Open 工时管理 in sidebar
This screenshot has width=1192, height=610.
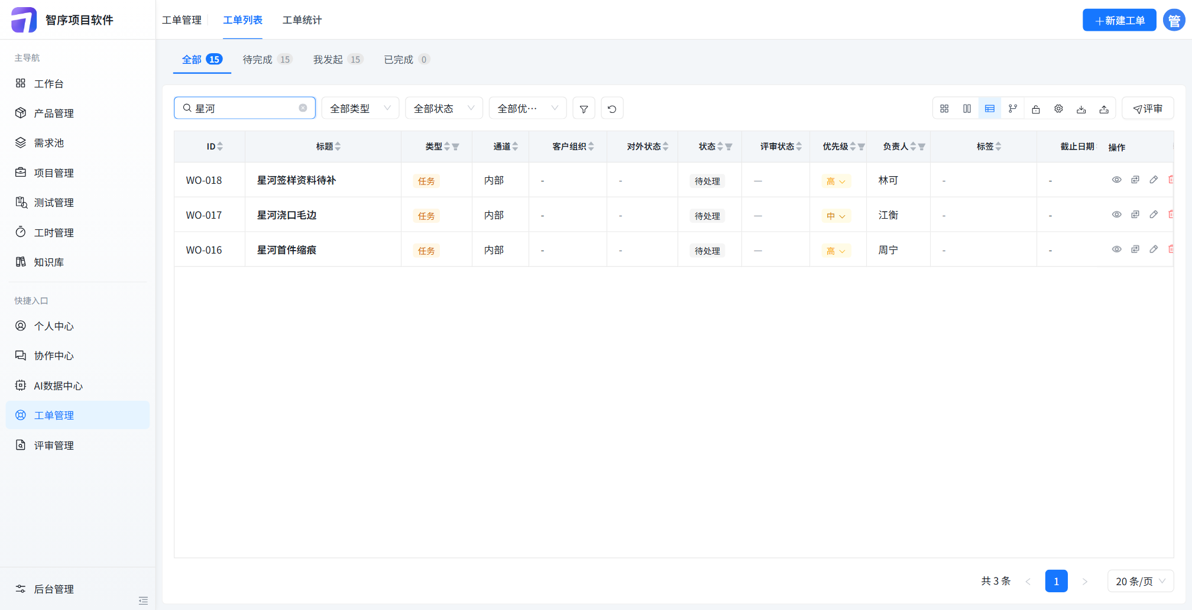coord(77,232)
